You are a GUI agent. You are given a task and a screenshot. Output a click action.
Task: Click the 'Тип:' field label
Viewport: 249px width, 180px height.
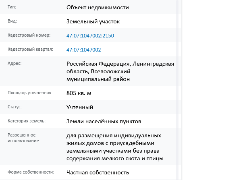(x=12, y=7)
